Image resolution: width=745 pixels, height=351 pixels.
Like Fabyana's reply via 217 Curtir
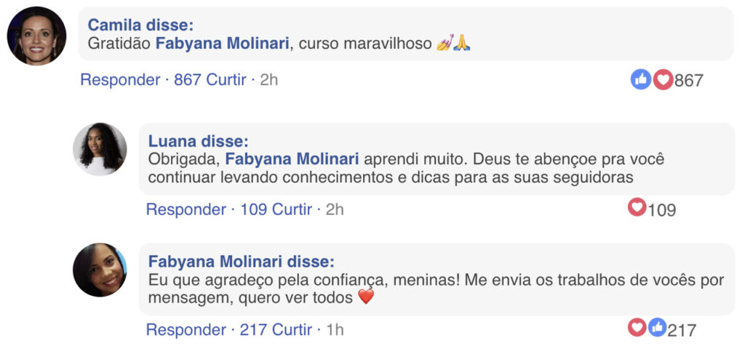[276, 330]
